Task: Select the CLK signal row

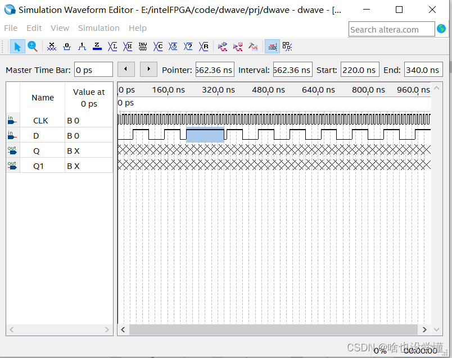Action: click(60, 120)
